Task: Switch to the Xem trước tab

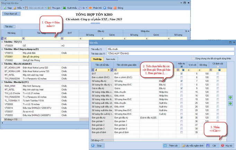Action: point(111,59)
